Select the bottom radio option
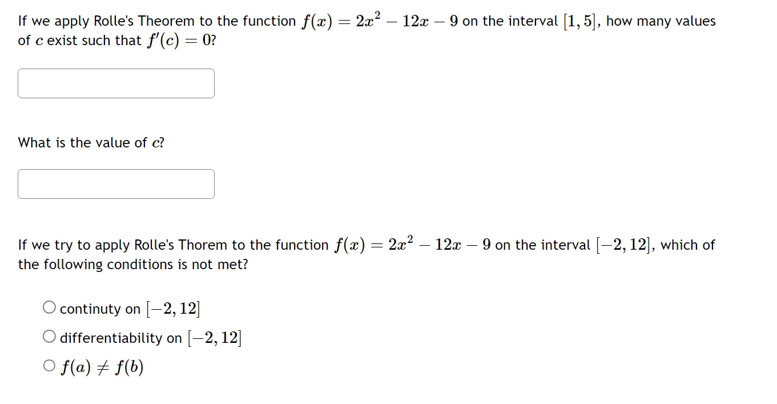 click(x=49, y=365)
